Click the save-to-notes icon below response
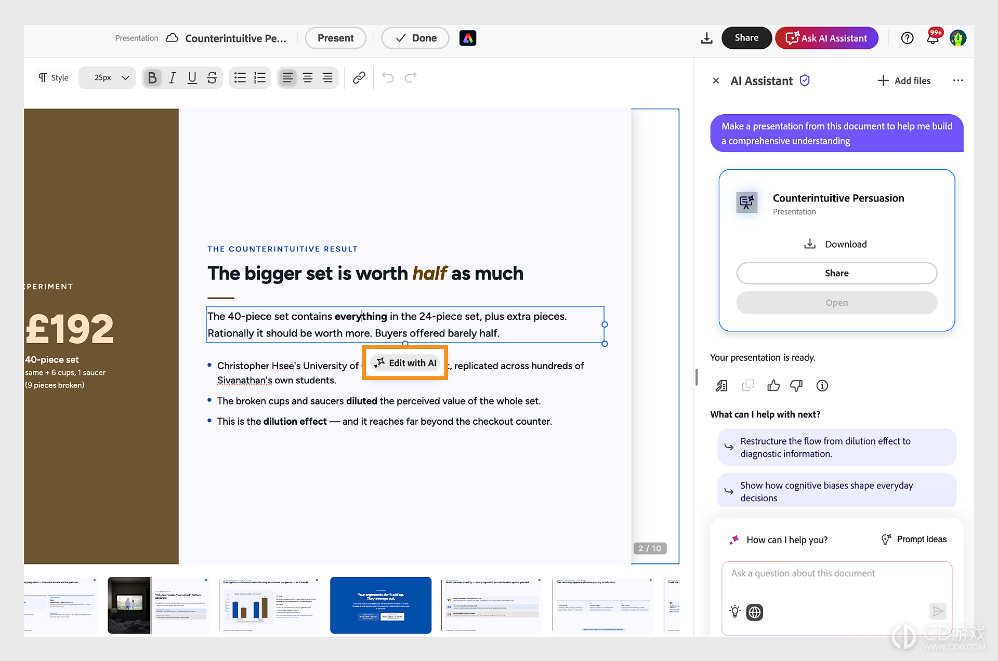998x661 pixels. click(x=721, y=385)
